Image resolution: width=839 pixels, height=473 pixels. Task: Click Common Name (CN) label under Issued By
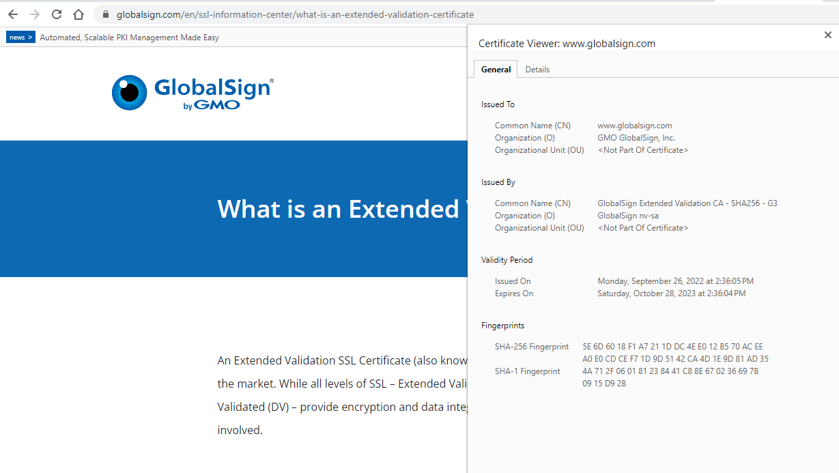click(x=532, y=203)
